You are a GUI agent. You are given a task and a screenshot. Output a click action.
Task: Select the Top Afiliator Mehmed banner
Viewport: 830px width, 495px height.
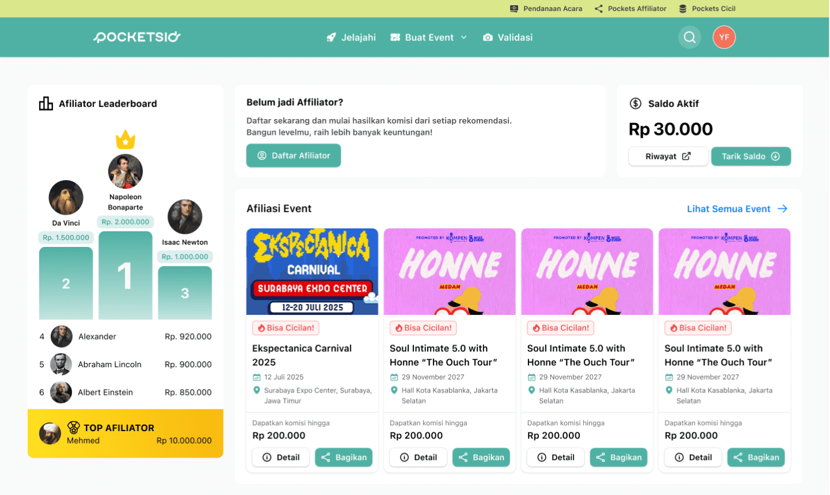click(125, 433)
